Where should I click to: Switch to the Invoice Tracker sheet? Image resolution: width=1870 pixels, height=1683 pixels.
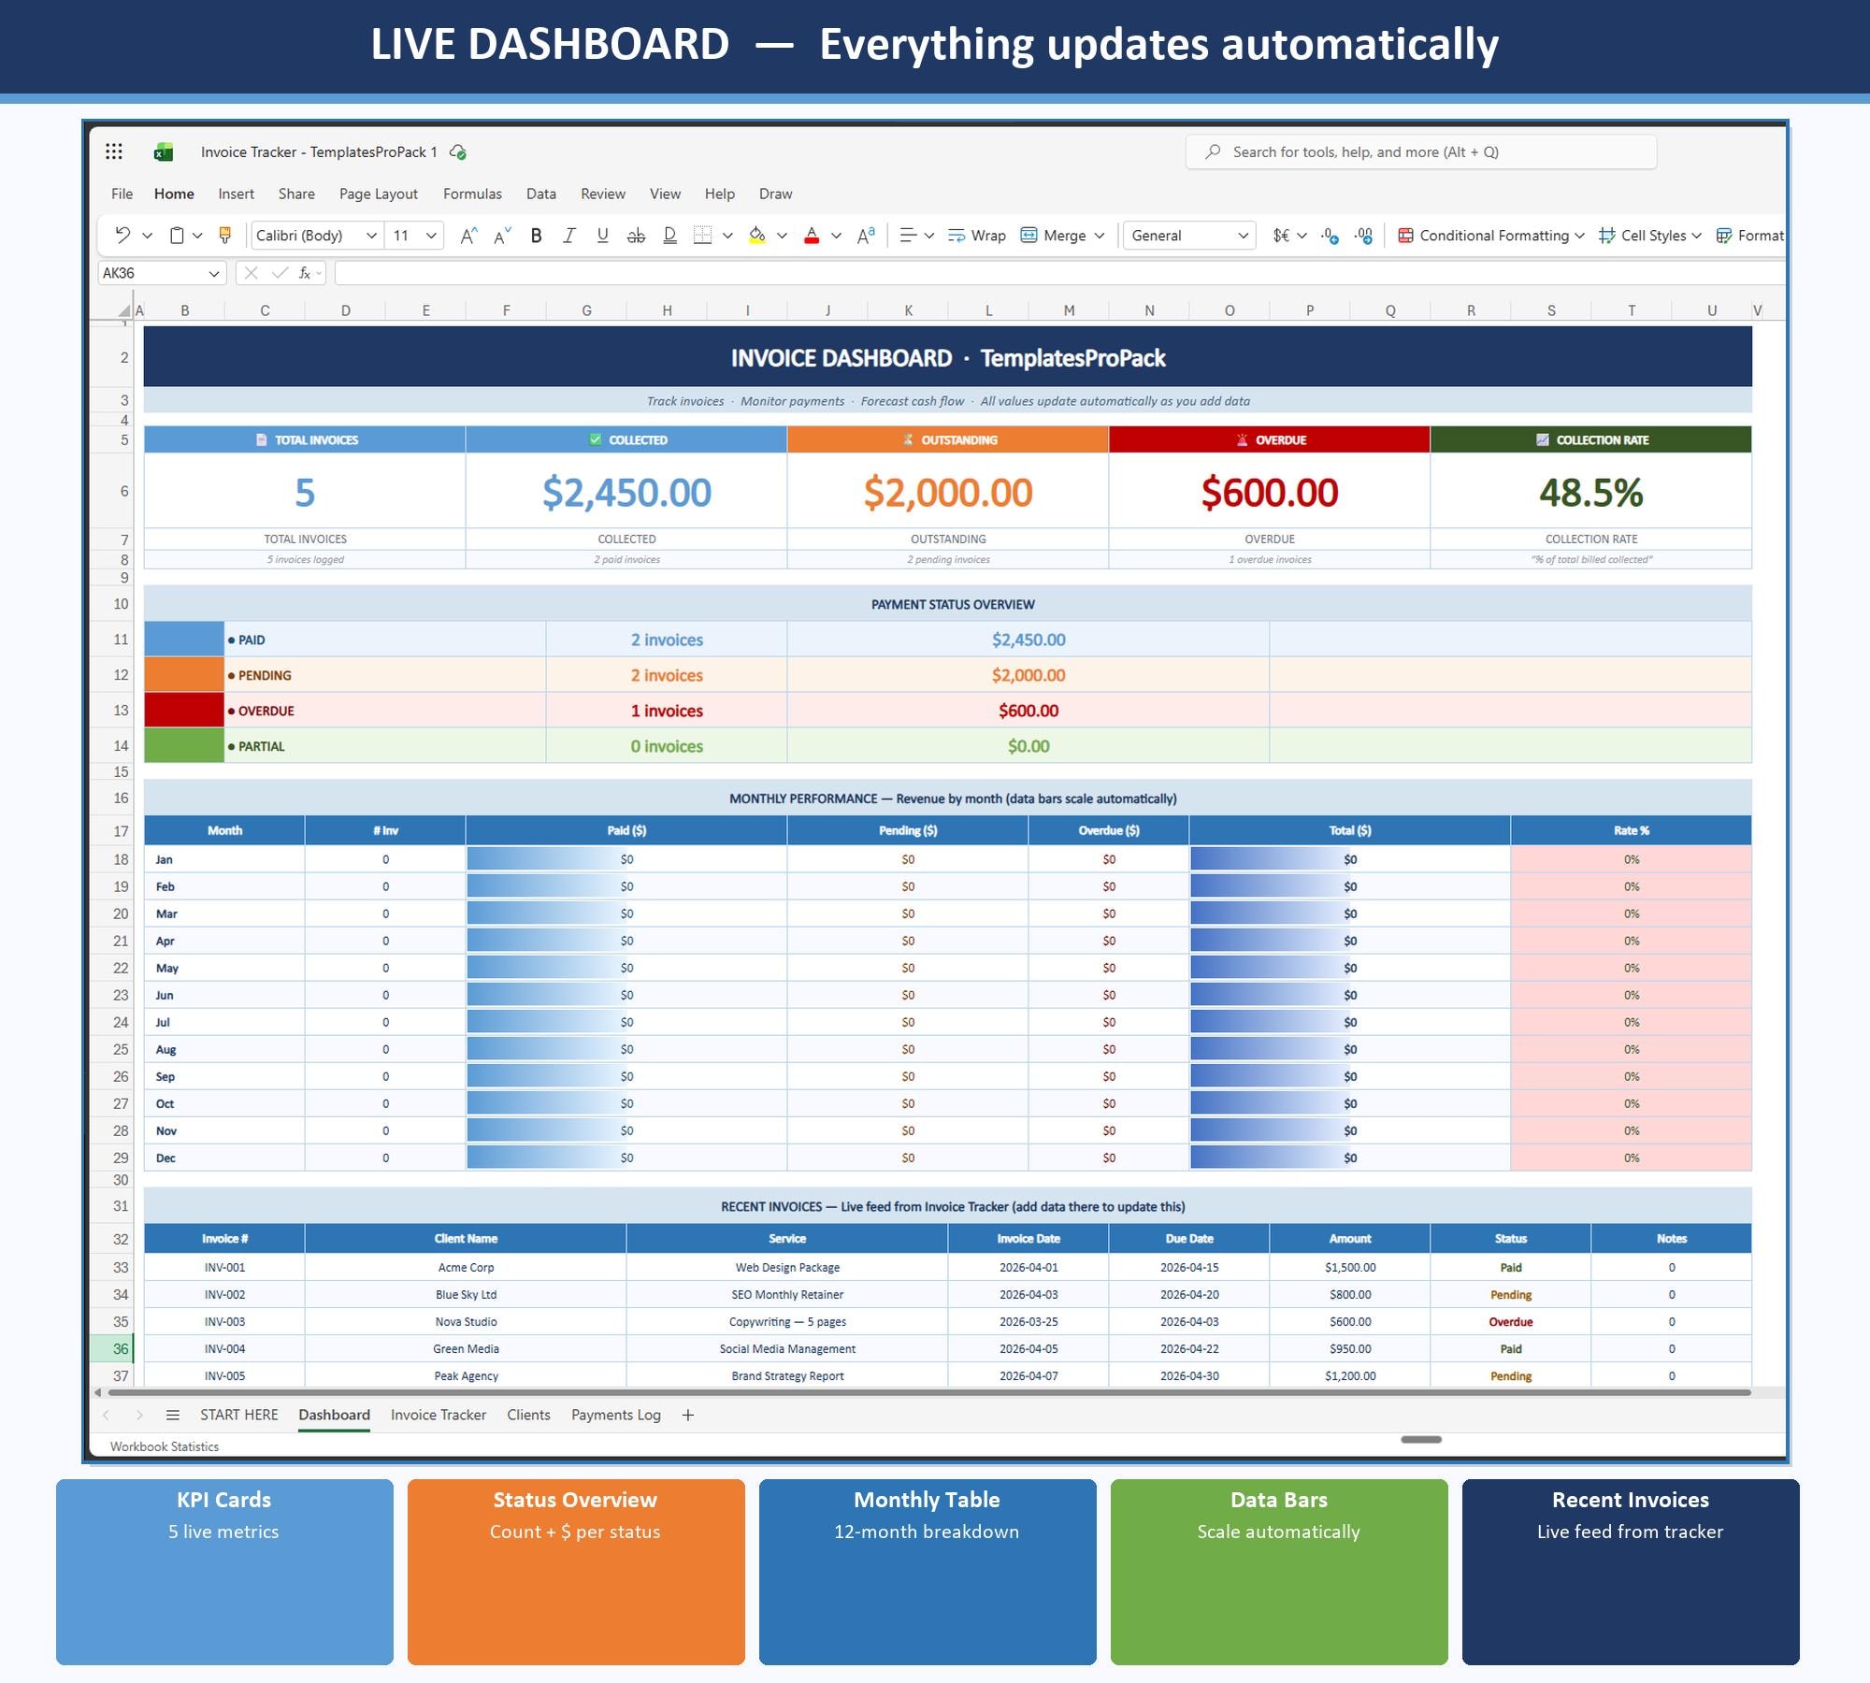point(439,1415)
